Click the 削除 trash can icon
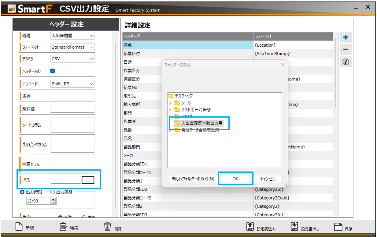 107,227
